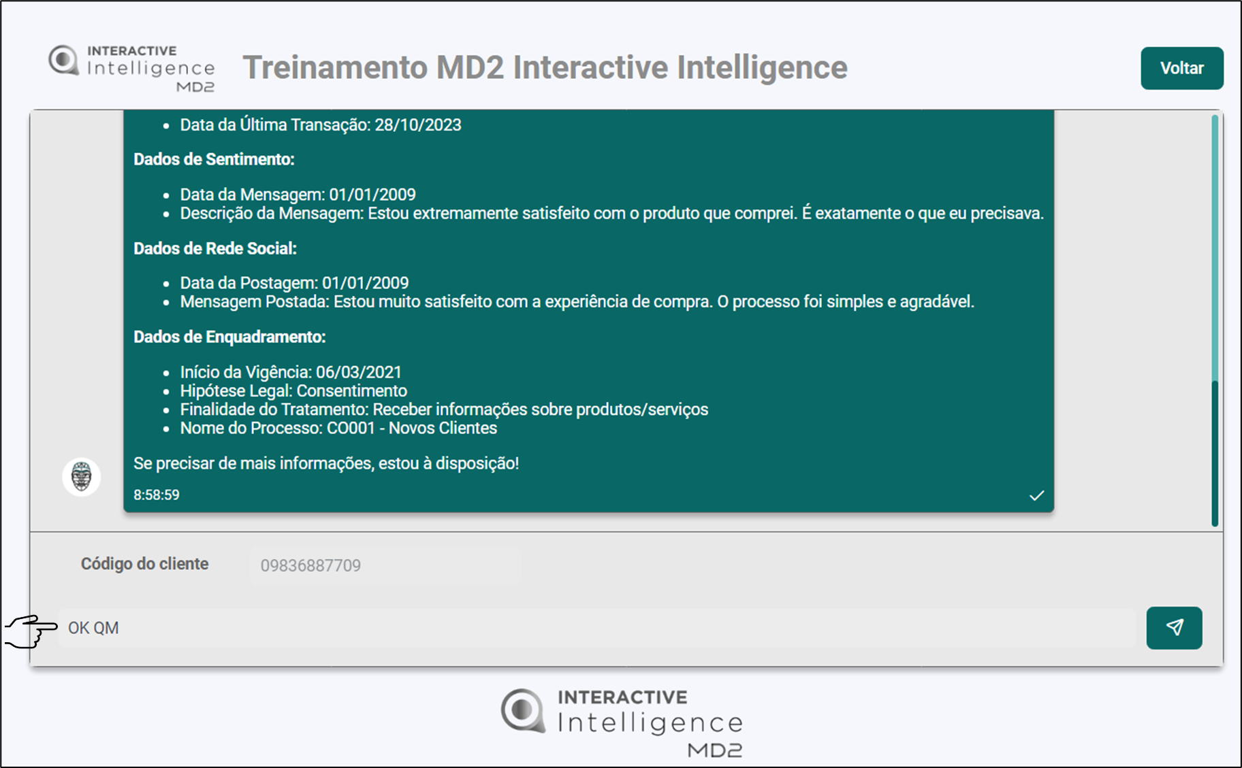The width and height of the screenshot is (1242, 768).
Task: Click the Dados de Sentimento heading
Action: tap(214, 159)
